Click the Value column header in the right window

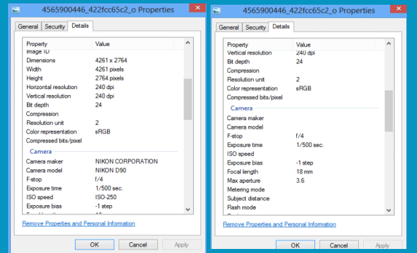click(334, 45)
